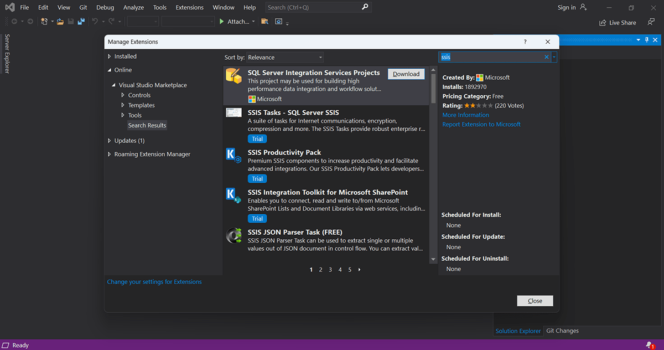Click the Navigate Forward arrow in toolbar
Screen dimensions: 664x350
[x=29, y=21]
